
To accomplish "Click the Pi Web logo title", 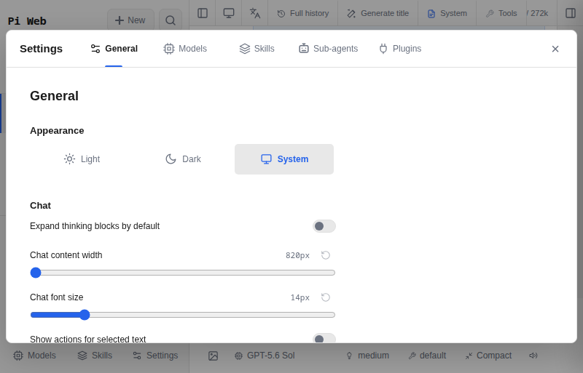I will click(27, 21).
